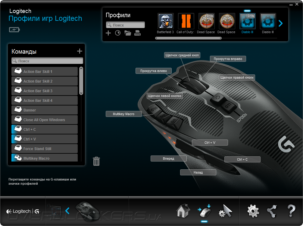Click the commands search field
303x226 pixels.
(47, 61)
